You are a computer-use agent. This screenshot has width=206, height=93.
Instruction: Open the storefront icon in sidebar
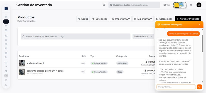[x=6, y=30]
